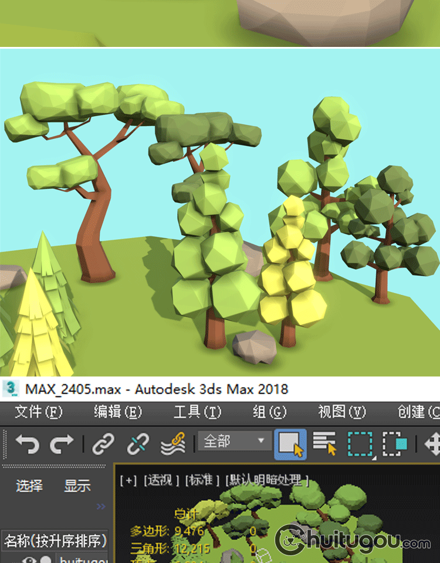The image size is (440, 563).
Task: Open the 文件(F) menu
Action: click(38, 412)
